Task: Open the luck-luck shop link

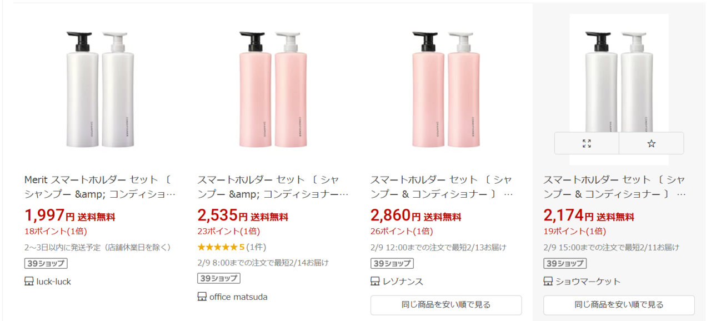Action: pyautogui.click(x=54, y=282)
